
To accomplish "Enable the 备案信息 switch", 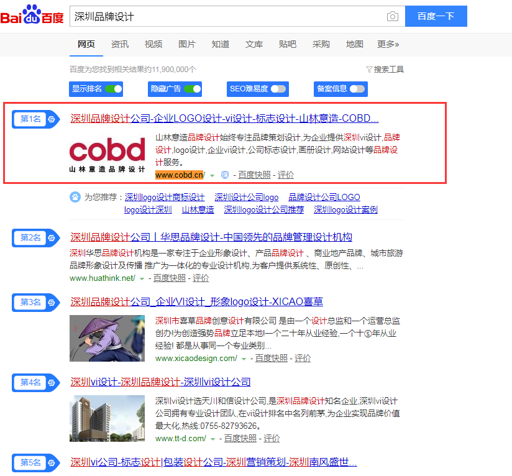I will tap(357, 89).
